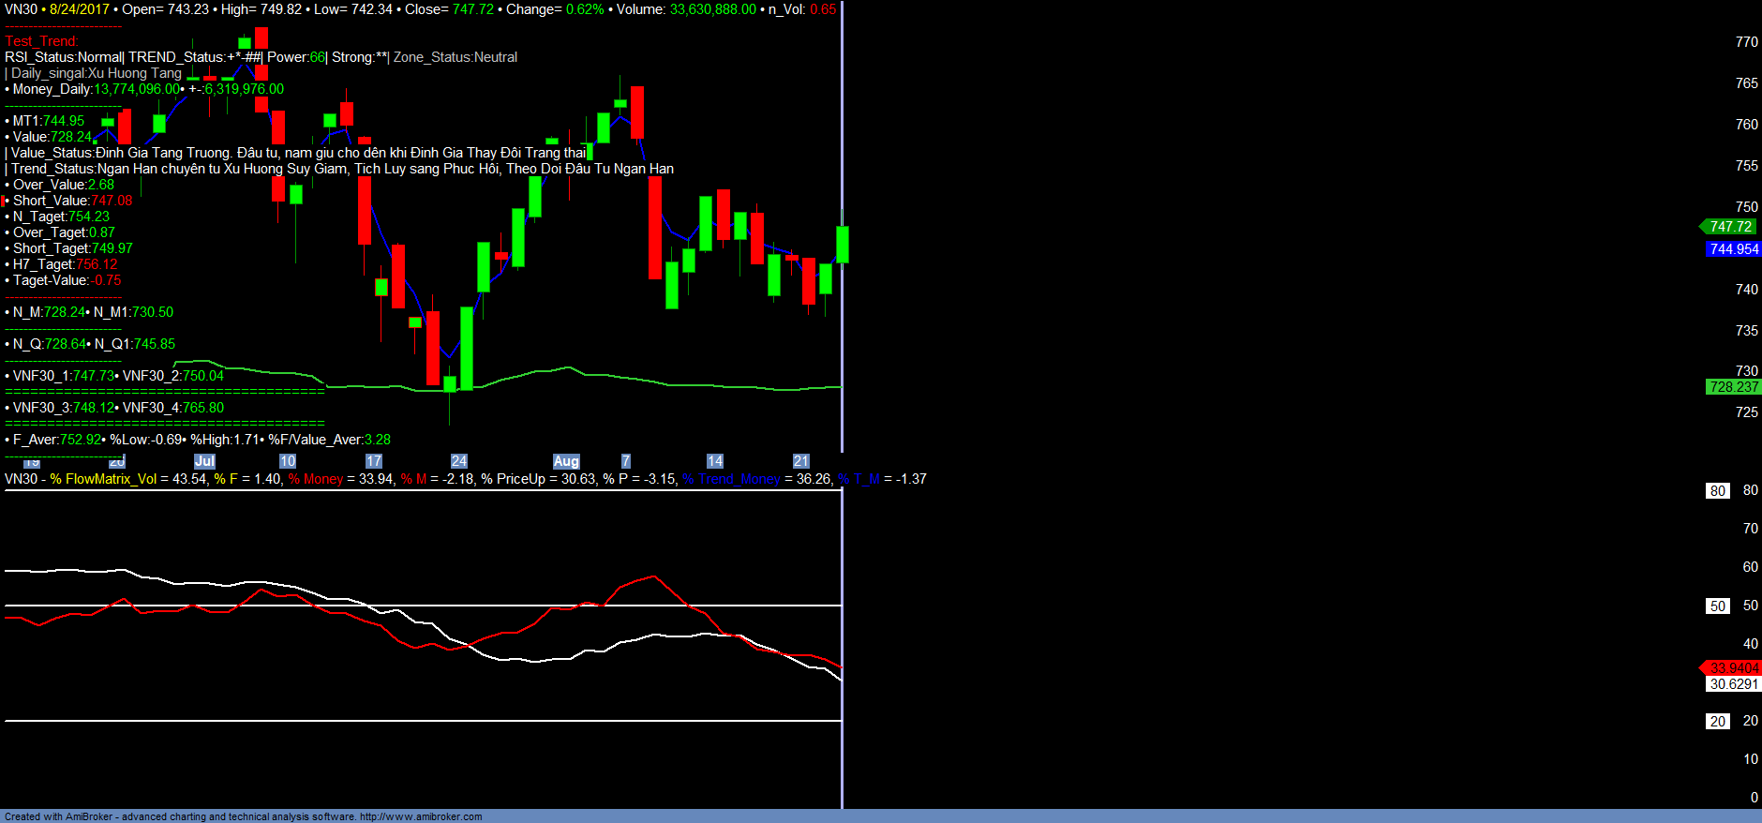Click the red 33.9404 indicator value tag
The image size is (1762, 823).
(1733, 668)
